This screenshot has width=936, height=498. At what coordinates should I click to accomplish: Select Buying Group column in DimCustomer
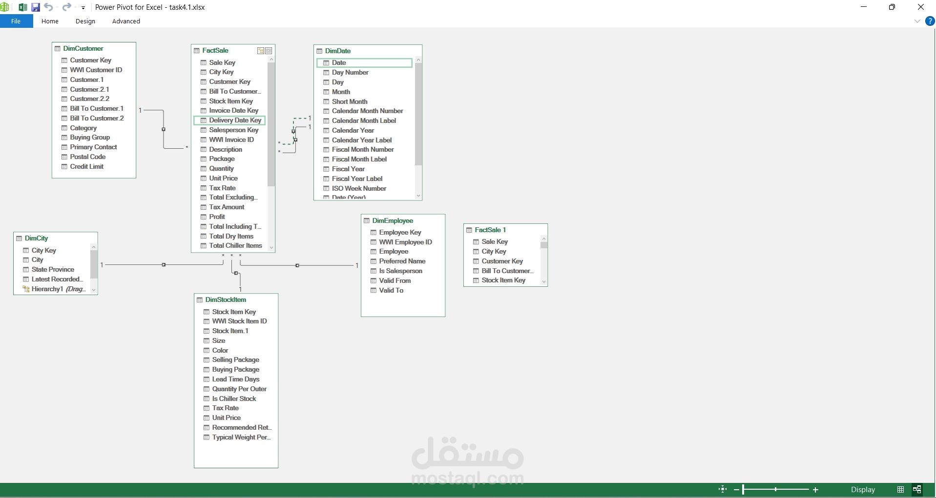click(90, 138)
